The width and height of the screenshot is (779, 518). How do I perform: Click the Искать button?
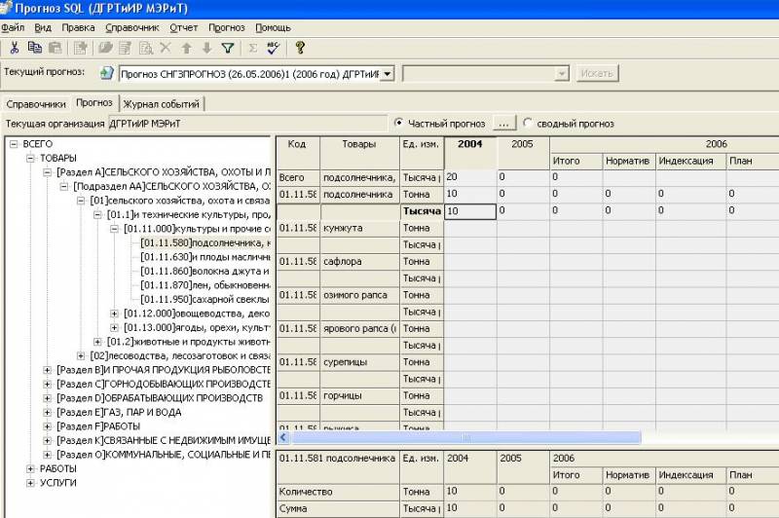(597, 73)
